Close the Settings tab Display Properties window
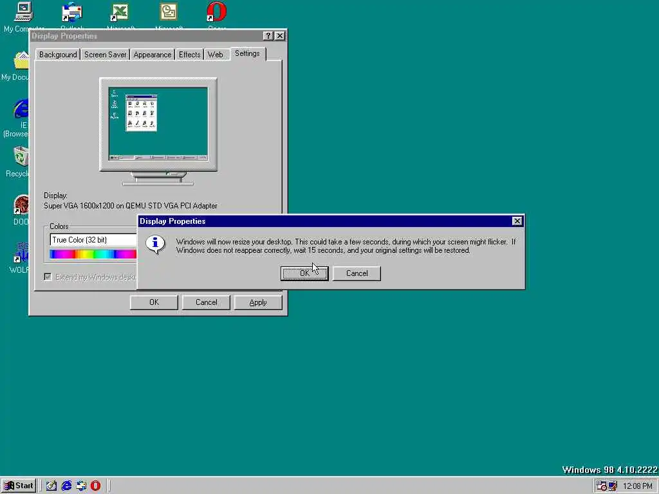The height and width of the screenshot is (494, 659). 280,36
